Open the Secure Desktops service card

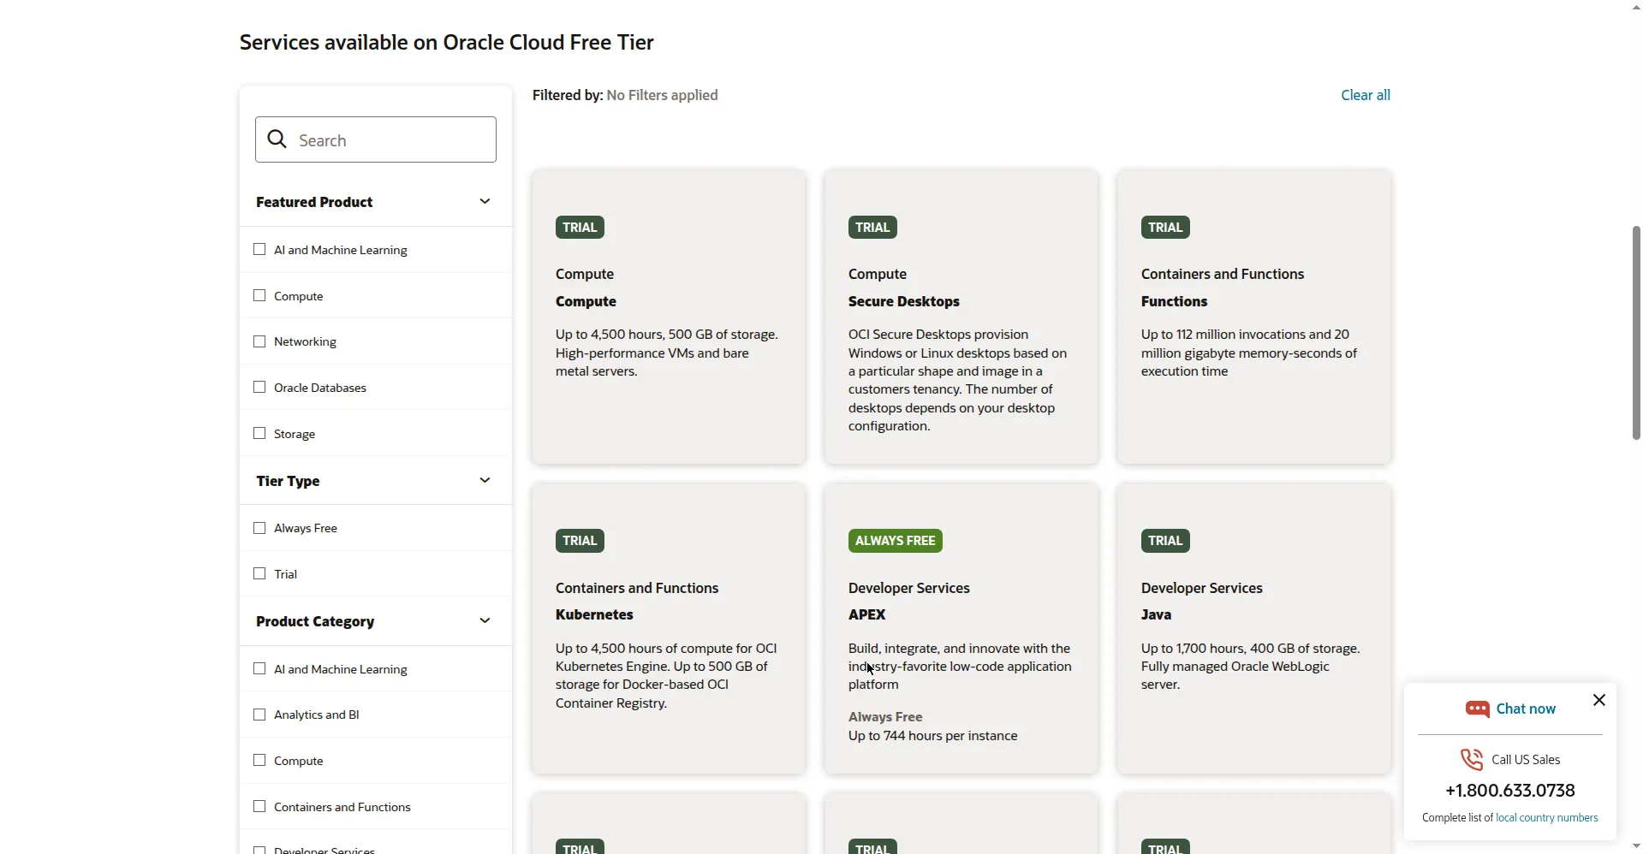pyautogui.click(x=961, y=317)
